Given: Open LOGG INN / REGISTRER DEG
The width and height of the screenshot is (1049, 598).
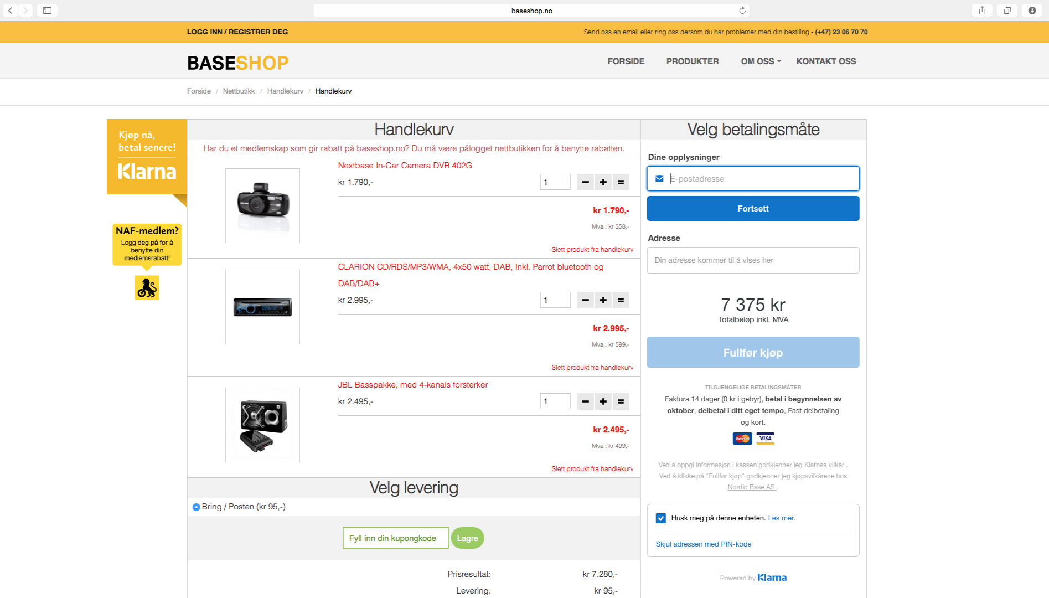Looking at the screenshot, I should [x=237, y=32].
